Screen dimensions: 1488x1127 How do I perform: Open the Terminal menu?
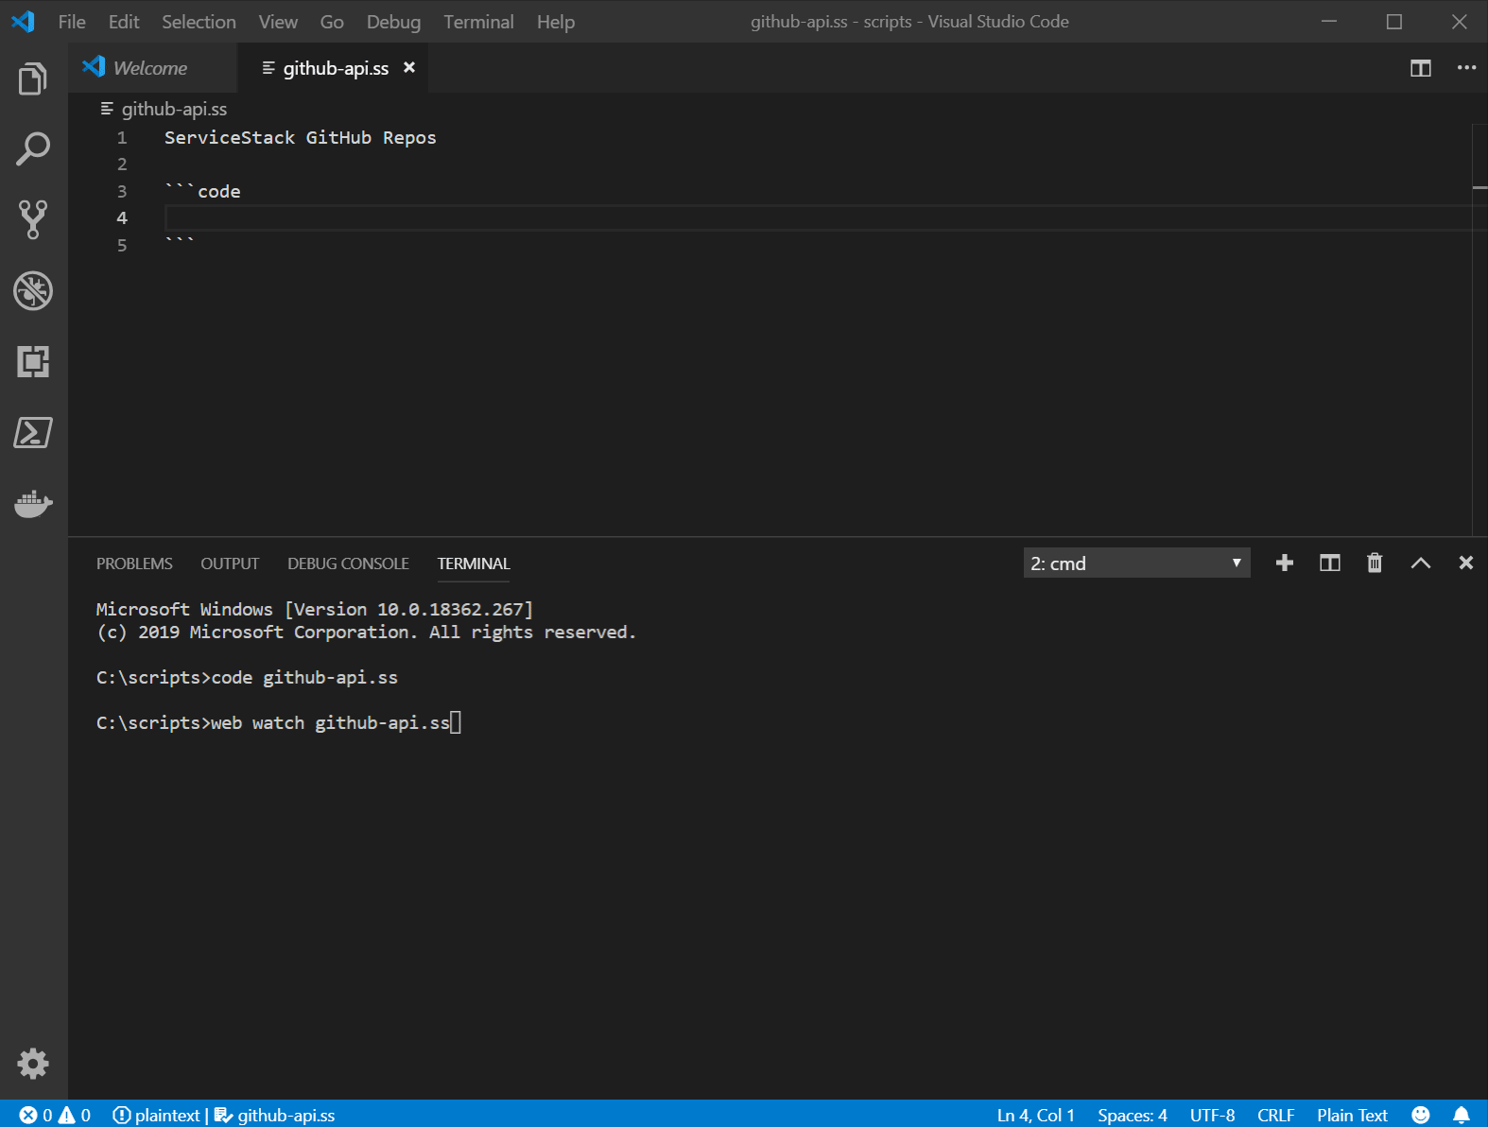[x=478, y=22]
